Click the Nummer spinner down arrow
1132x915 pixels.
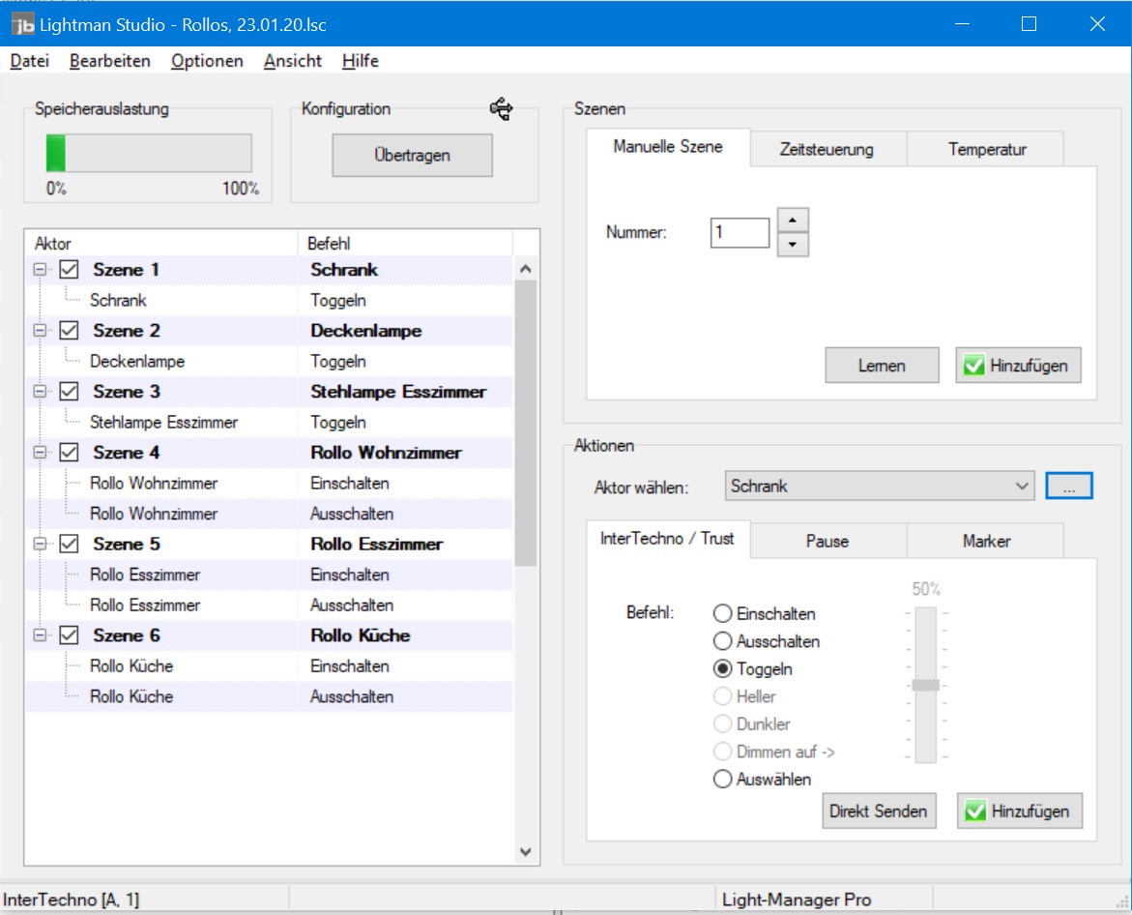click(793, 245)
